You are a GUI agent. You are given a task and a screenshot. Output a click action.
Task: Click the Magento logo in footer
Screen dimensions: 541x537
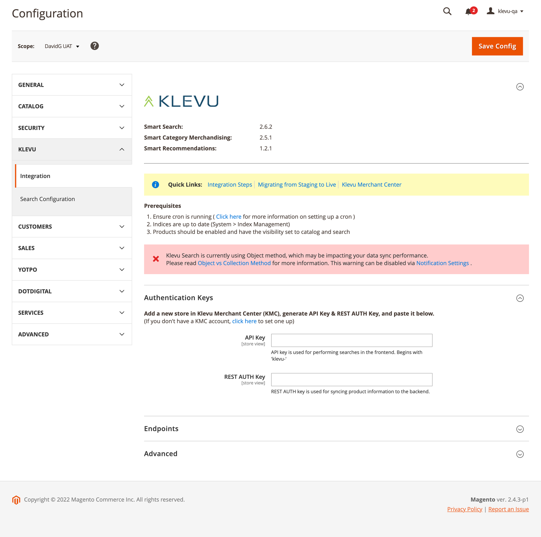coord(16,500)
